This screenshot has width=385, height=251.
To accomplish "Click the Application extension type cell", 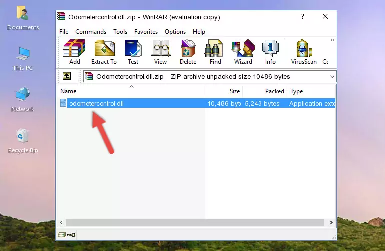I will pos(312,103).
